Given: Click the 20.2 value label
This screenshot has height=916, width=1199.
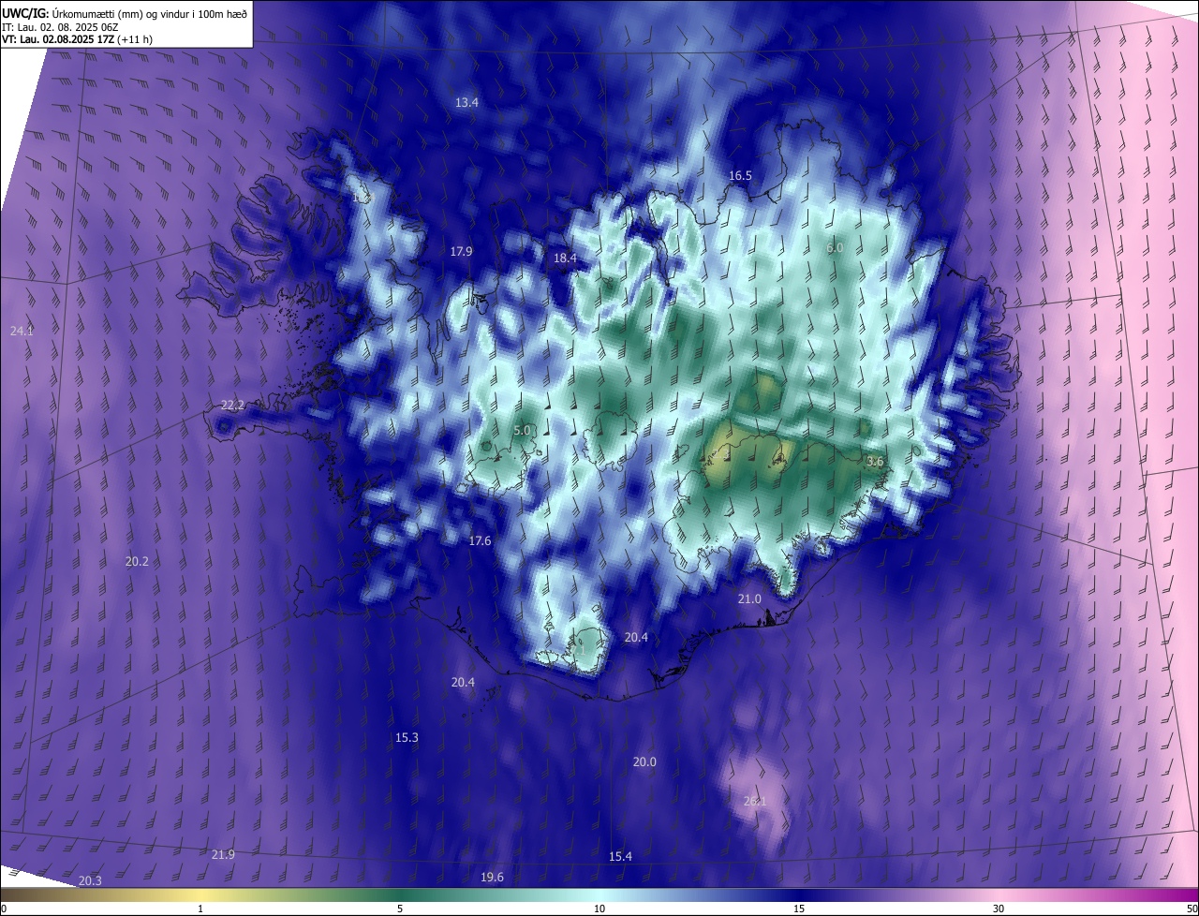Looking at the screenshot, I should tap(137, 561).
